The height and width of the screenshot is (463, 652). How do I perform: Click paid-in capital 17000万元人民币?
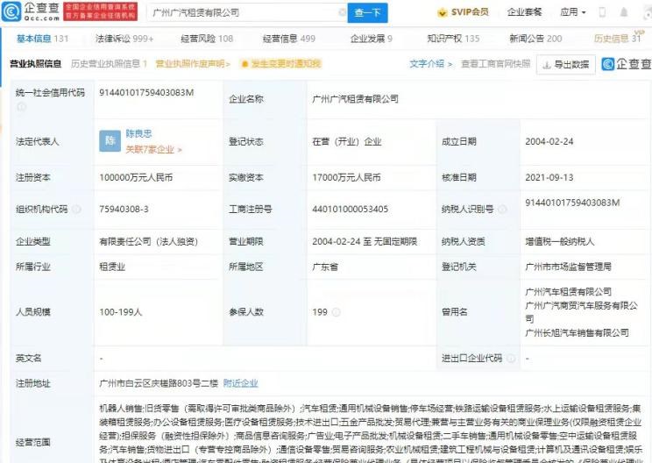coord(347,178)
